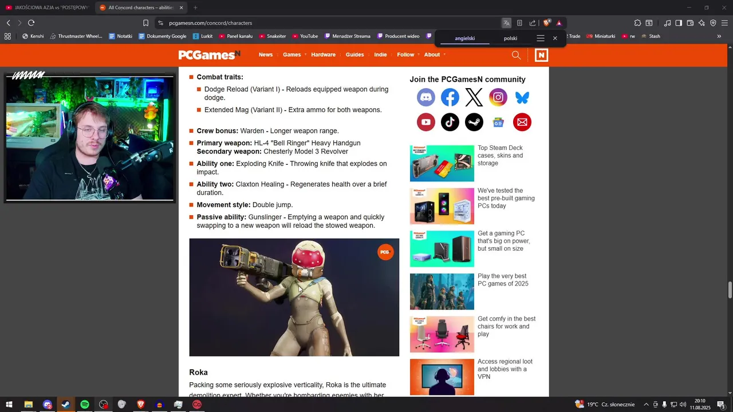
Task: Open Brave Rewards triangle icon
Action: click(559, 23)
